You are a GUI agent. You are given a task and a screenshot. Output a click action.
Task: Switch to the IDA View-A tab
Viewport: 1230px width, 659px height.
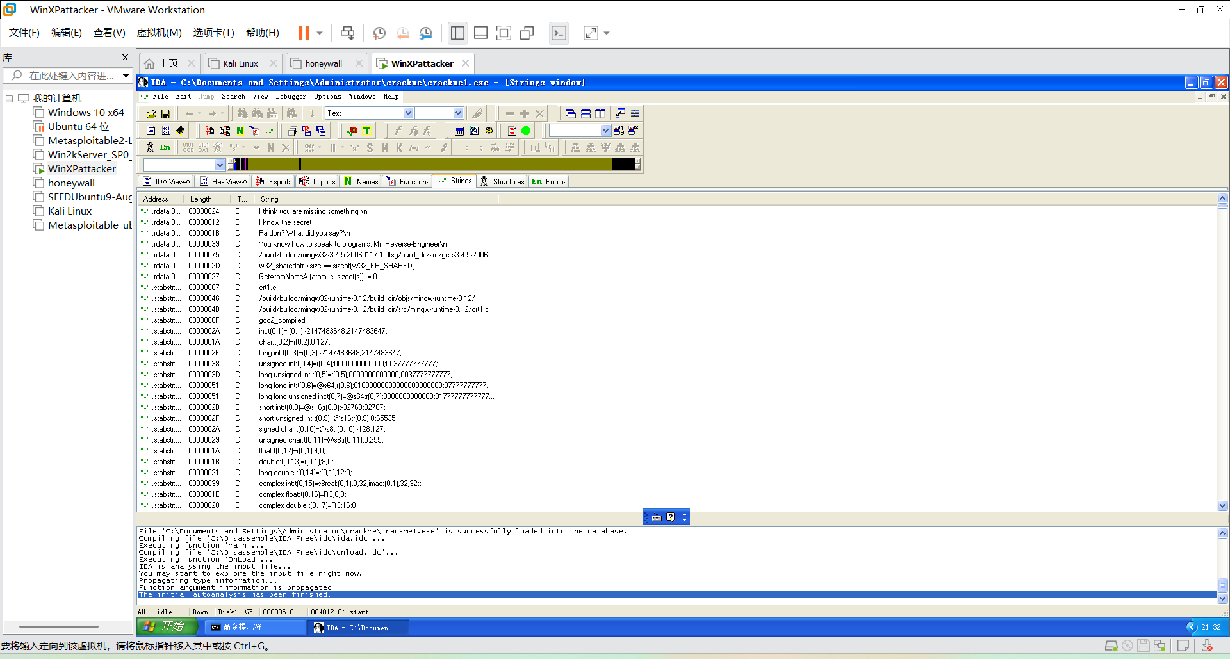[166, 182]
